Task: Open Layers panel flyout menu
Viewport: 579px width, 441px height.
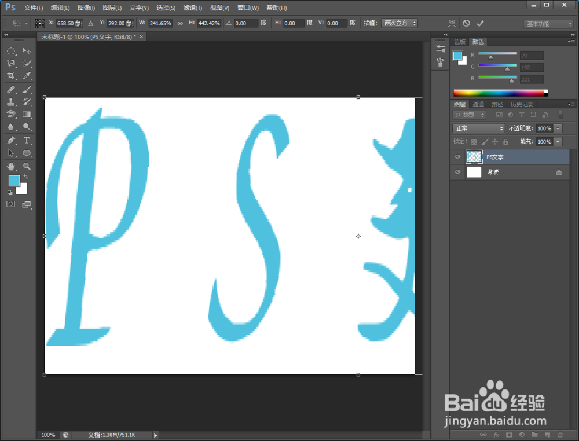Action: (x=571, y=104)
